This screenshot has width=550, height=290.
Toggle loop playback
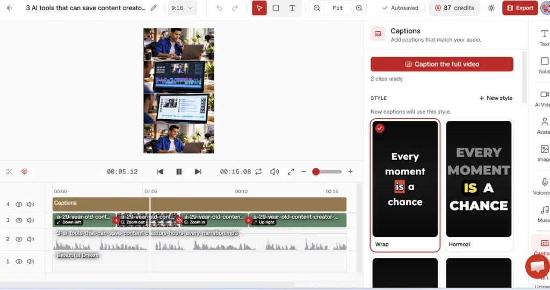(x=258, y=171)
